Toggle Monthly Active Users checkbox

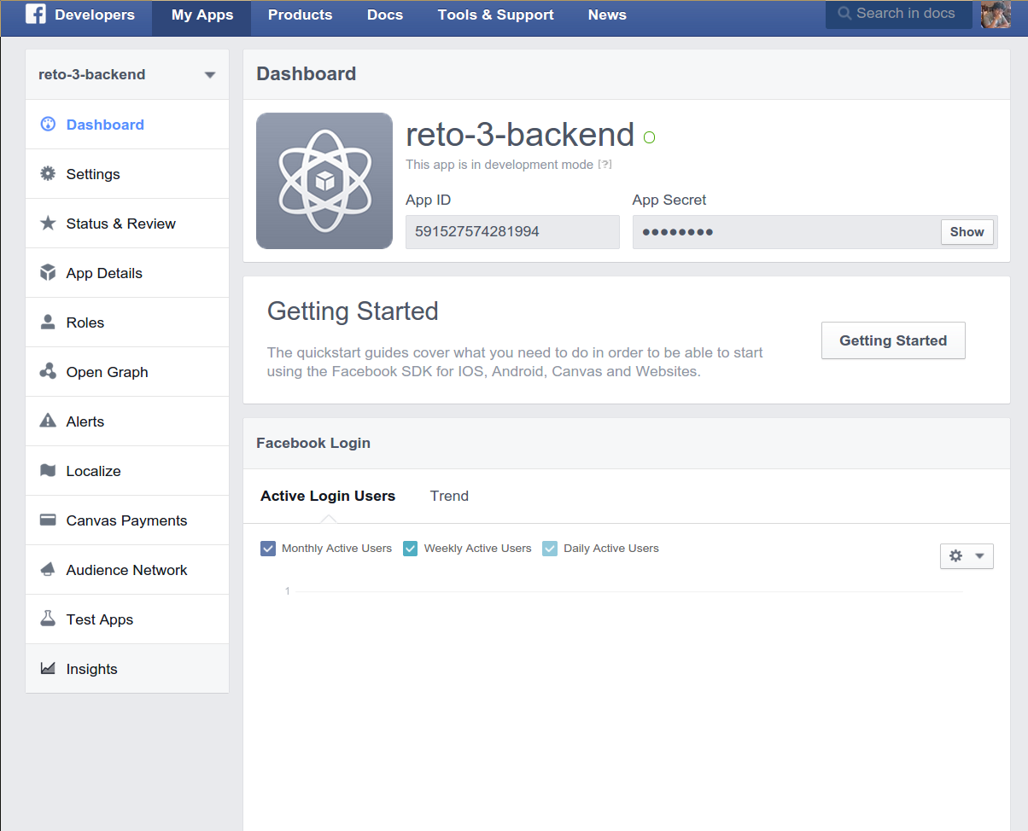click(x=268, y=548)
